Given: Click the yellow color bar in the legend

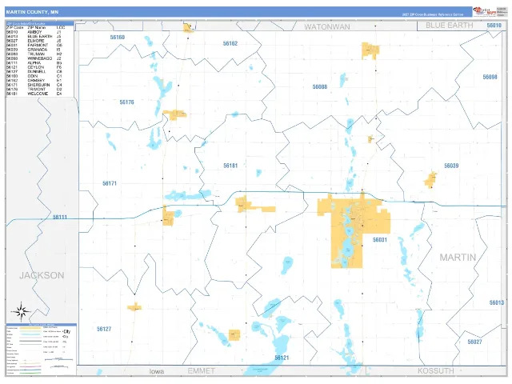Looking at the screenshot, I should click(30, 328).
